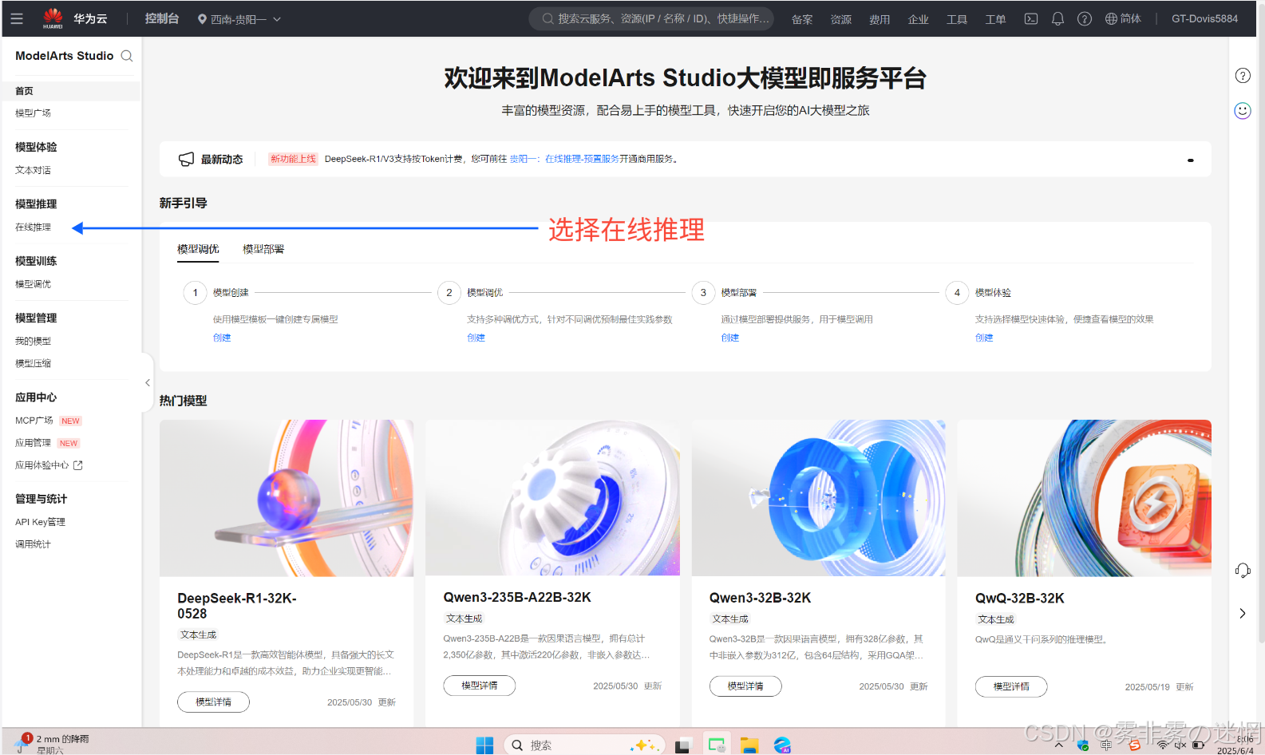Screen dimensions: 1265x755
Task: Click 模型详情 for DeepSeek-R1-32K-0528
Action: pyautogui.click(x=213, y=702)
